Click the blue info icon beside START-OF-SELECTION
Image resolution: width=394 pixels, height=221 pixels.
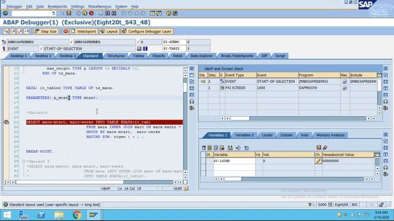coord(145,48)
